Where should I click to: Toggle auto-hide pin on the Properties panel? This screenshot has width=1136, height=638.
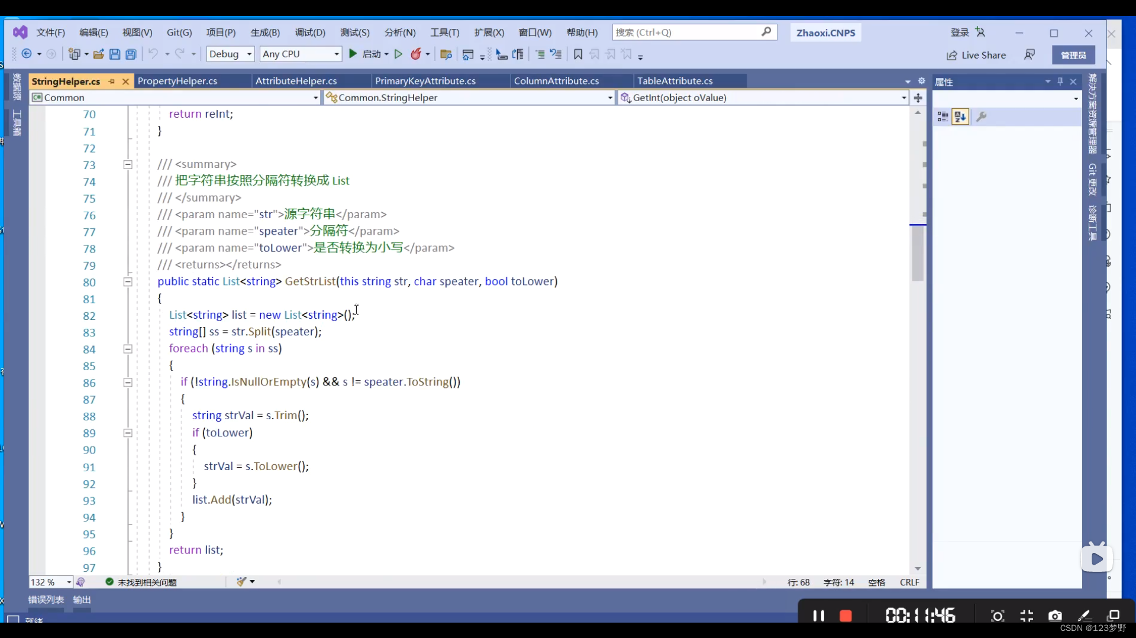pyautogui.click(x=1060, y=82)
